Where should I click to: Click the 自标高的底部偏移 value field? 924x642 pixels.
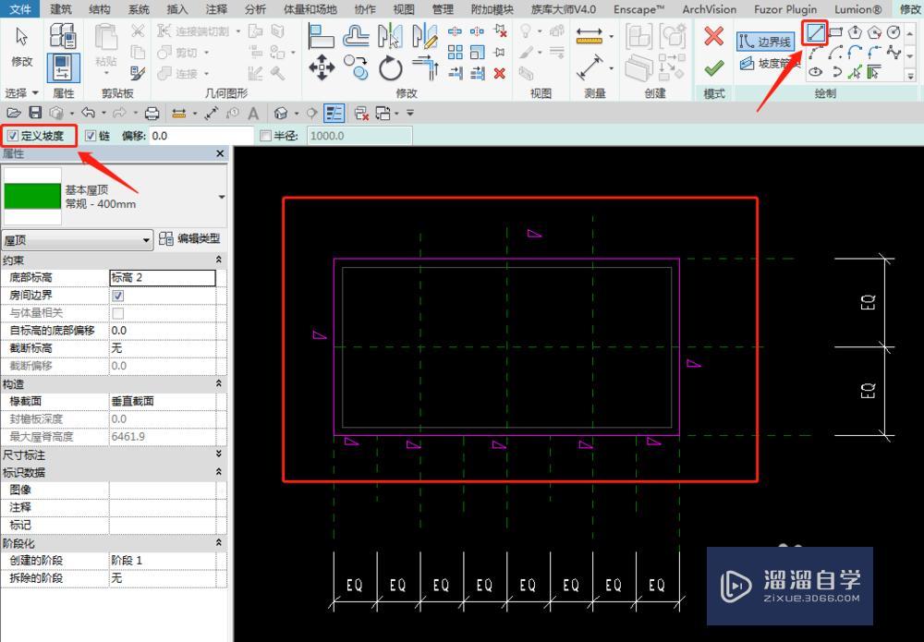(x=163, y=331)
